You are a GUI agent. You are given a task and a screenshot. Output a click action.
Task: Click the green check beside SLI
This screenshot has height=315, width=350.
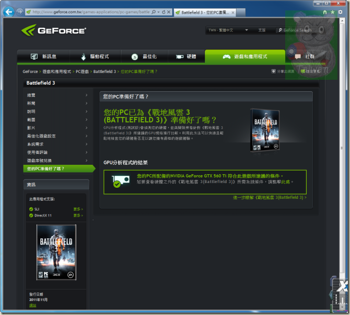31,209
